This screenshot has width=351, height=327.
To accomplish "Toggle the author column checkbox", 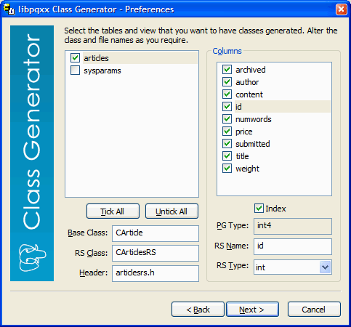I will click(x=227, y=82).
